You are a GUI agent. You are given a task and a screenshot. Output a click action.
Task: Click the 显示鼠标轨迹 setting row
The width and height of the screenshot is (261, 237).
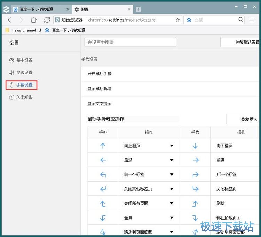click(x=170, y=89)
